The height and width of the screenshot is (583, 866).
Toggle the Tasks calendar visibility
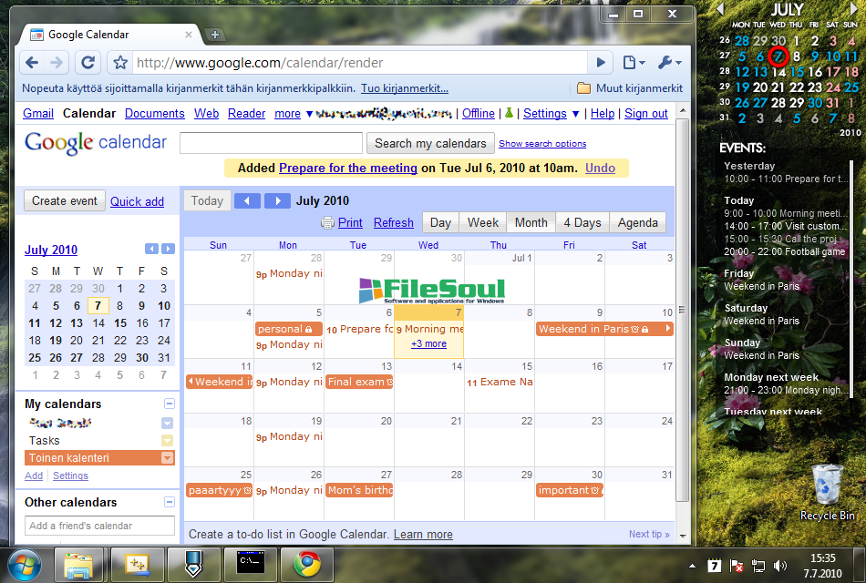click(45, 440)
